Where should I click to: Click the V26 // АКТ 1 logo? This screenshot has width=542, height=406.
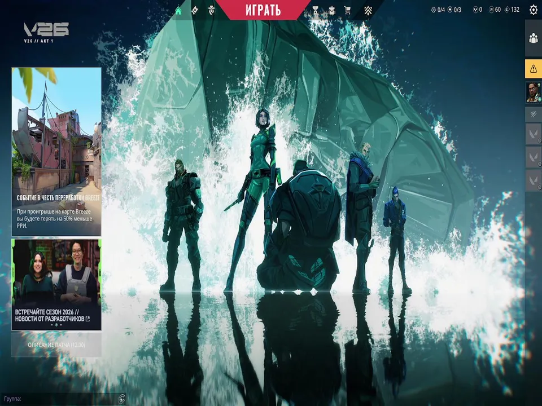46,33
